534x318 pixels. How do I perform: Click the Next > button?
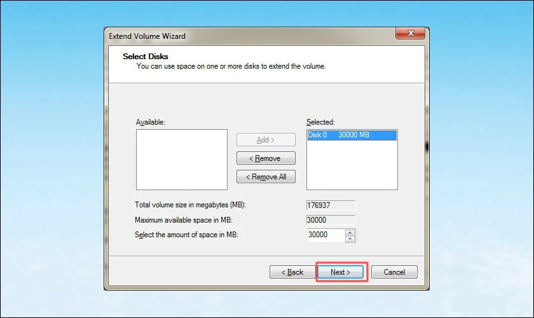point(341,272)
